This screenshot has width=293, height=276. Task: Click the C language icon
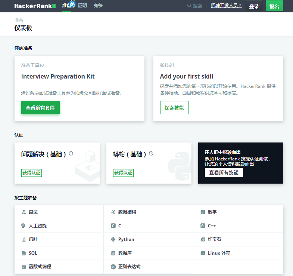point(113,226)
